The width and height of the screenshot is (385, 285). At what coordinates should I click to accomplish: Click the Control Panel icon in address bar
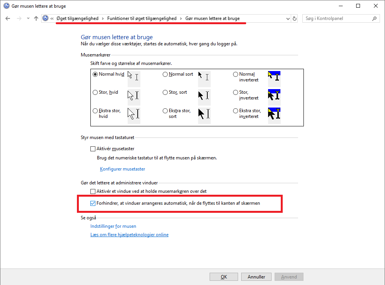[x=46, y=18]
